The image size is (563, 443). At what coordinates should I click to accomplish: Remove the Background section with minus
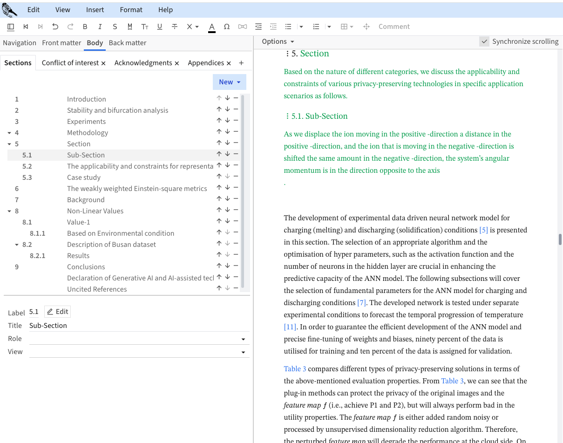coord(236,199)
